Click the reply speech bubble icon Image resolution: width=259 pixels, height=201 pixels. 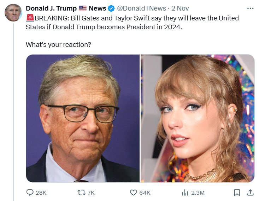tap(30, 192)
